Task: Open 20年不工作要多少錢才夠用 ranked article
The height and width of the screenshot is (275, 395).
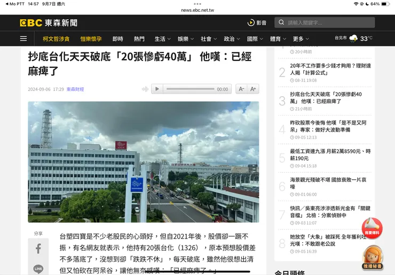Action: [330, 69]
